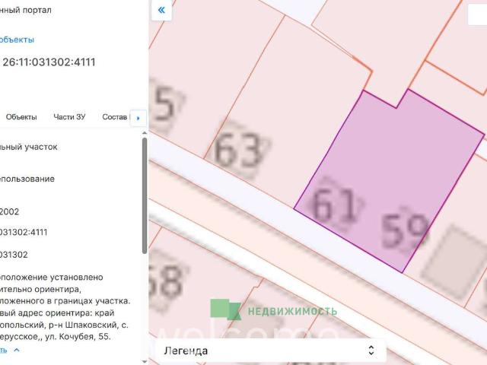Click the ул. Кочубея, 55 address text
Screen dimensions: 487x365
78,336
